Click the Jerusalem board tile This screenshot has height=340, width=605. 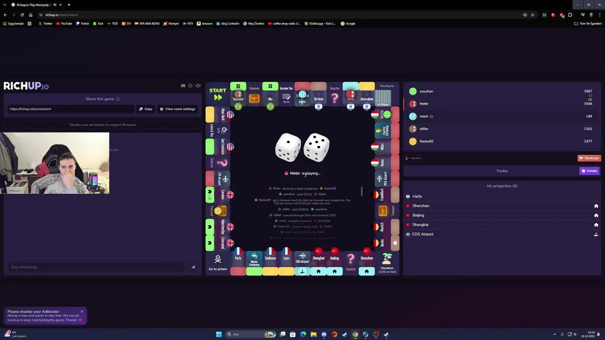[x=367, y=93]
